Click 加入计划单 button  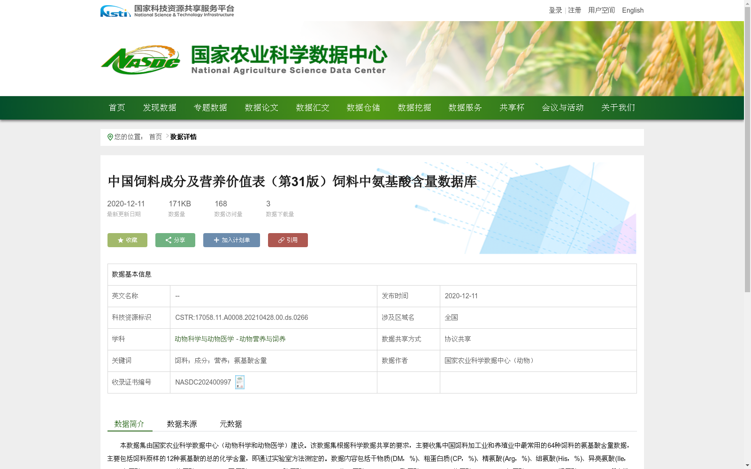[231, 240]
